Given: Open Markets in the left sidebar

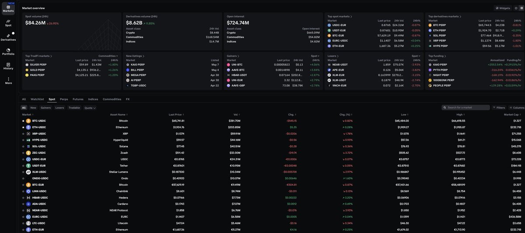Looking at the screenshot, I should (x=8, y=8).
